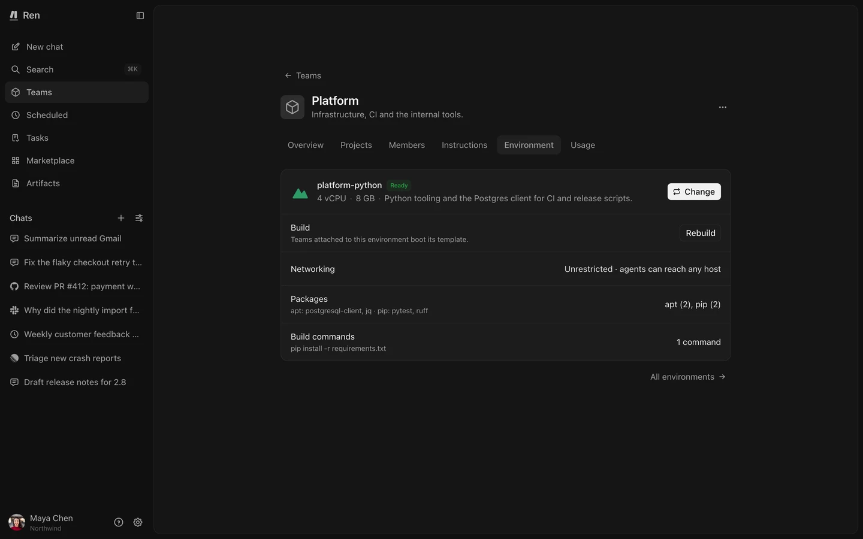Open the Triage new crash reports chat
Viewport: 863px width, 539px height.
click(x=77, y=358)
